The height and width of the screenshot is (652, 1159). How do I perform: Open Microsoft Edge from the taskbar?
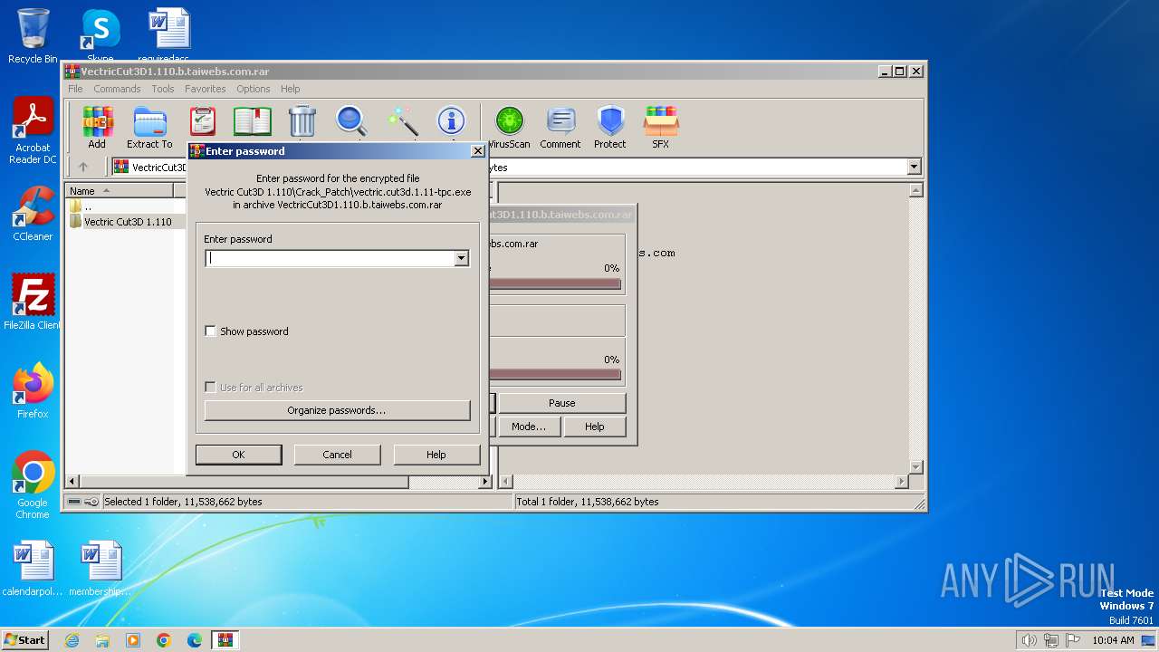coord(195,640)
